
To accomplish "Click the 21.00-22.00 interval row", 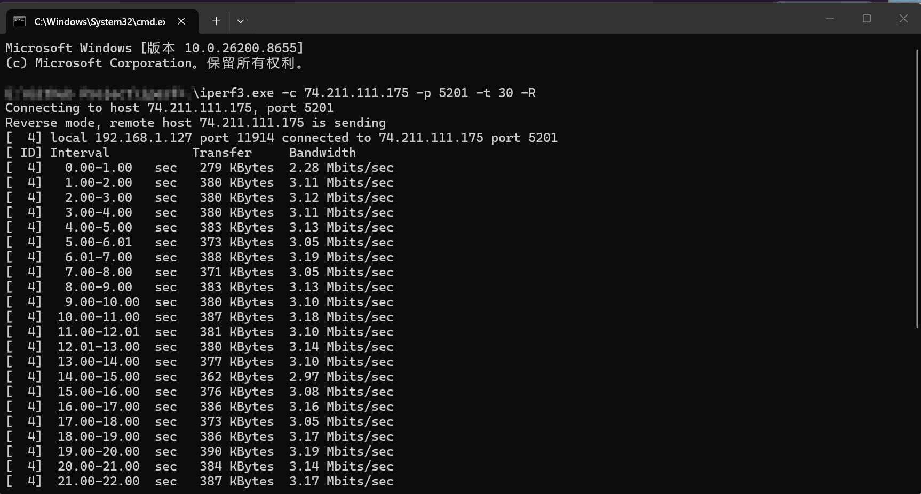I will click(x=200, y=481).
